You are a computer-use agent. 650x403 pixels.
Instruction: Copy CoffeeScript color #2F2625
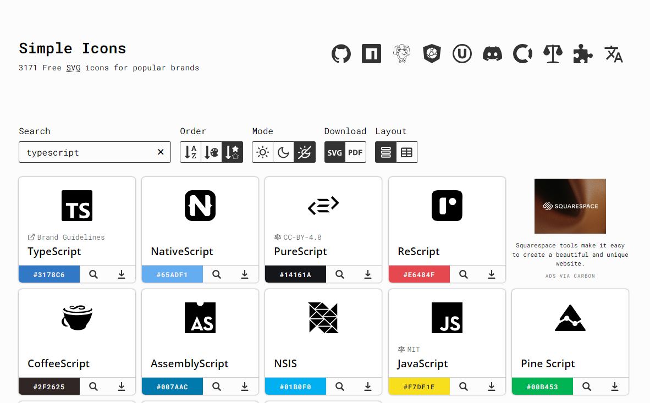[x=49, y=387]
